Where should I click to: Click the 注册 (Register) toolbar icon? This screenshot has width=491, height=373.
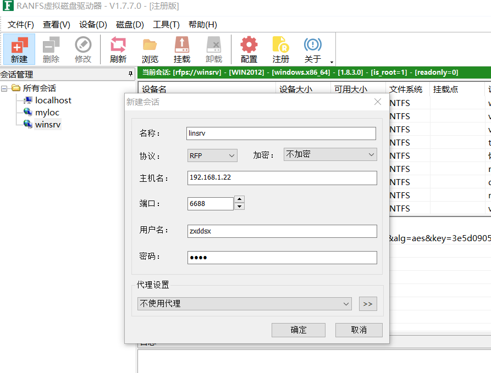[x=280, y=49]
